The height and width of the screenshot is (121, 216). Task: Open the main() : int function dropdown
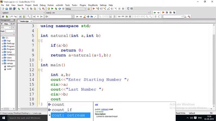point(98,13)
